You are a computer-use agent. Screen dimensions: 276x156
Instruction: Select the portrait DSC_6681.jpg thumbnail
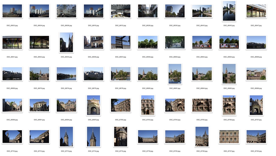coord(175,74)
